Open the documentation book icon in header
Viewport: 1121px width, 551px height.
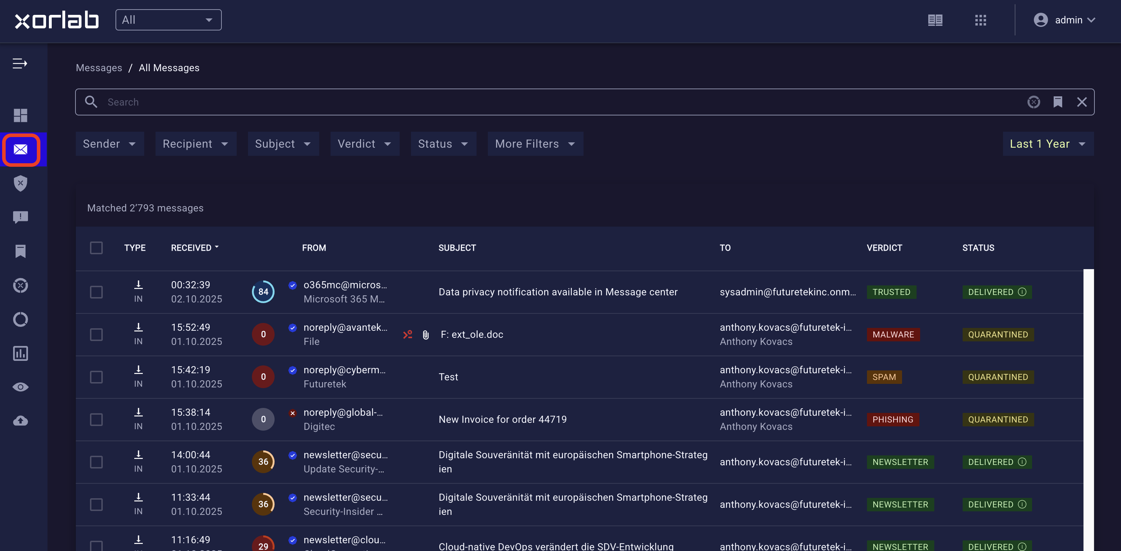coord(935,20)
